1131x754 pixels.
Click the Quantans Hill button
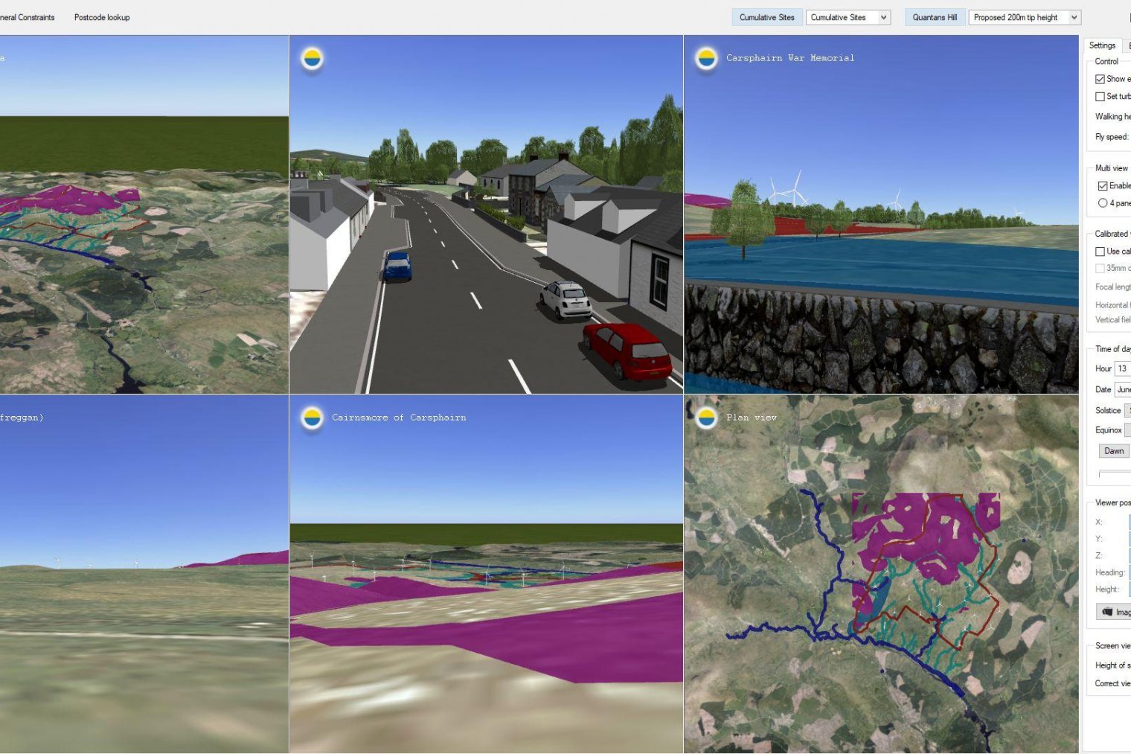tap(935, 17)
